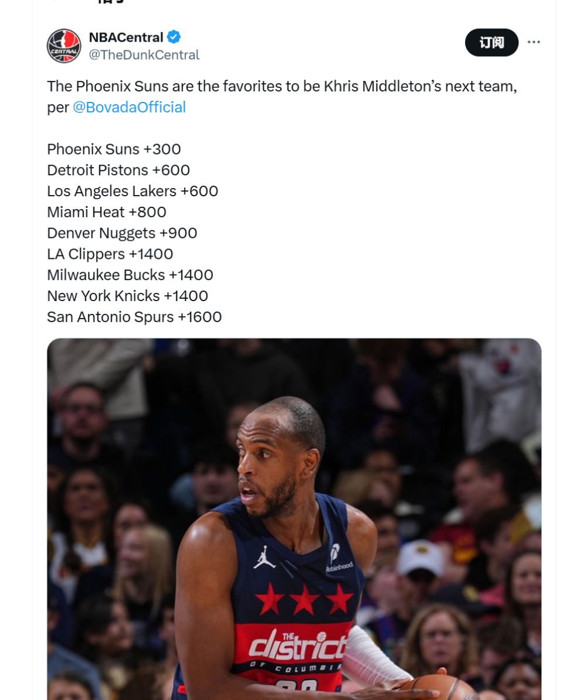Open the @BovadaOfficial mention link

tap(129, 107)
